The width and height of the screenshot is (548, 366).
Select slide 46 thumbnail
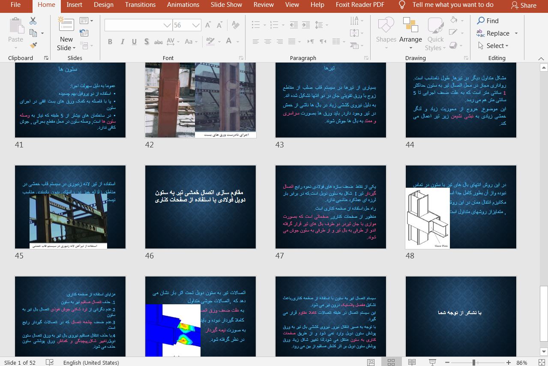(x=201, y=207)
